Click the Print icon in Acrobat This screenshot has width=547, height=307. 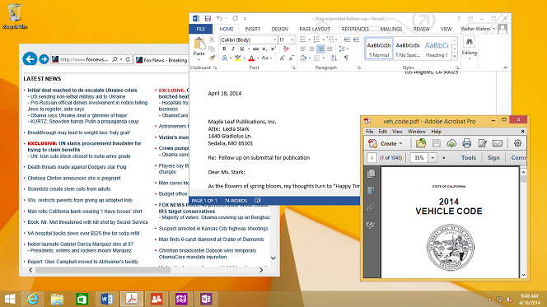[467, 143]
